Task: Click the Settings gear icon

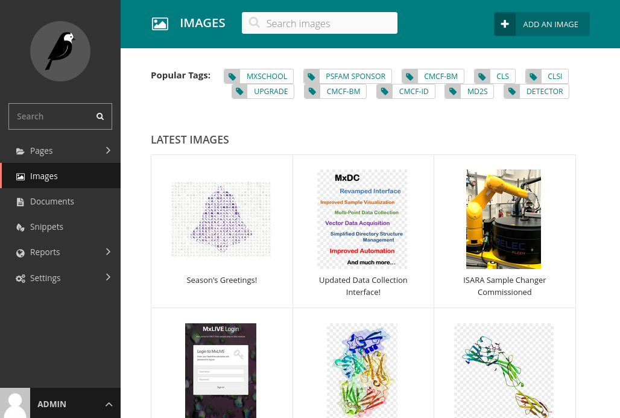Action: pyautogui.click(x=21, y=277)
